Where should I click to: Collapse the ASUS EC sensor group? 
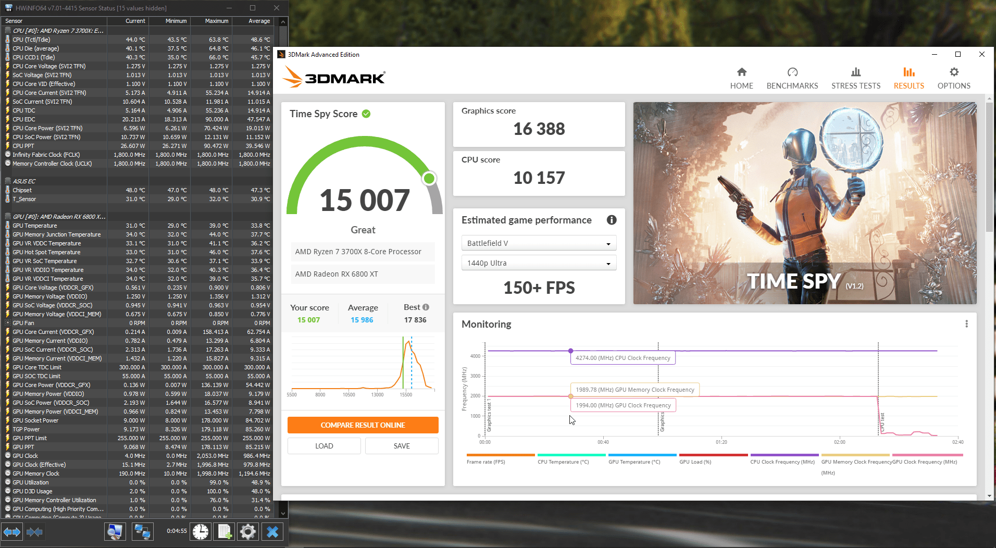[x=8, y=181]
